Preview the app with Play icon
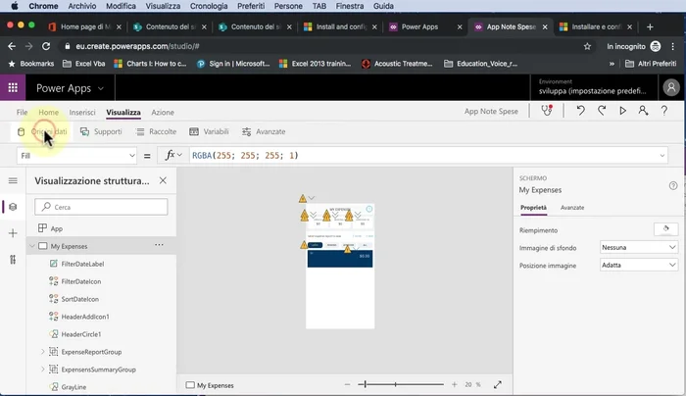Screen dimensions: 686x396 [622, 111]
